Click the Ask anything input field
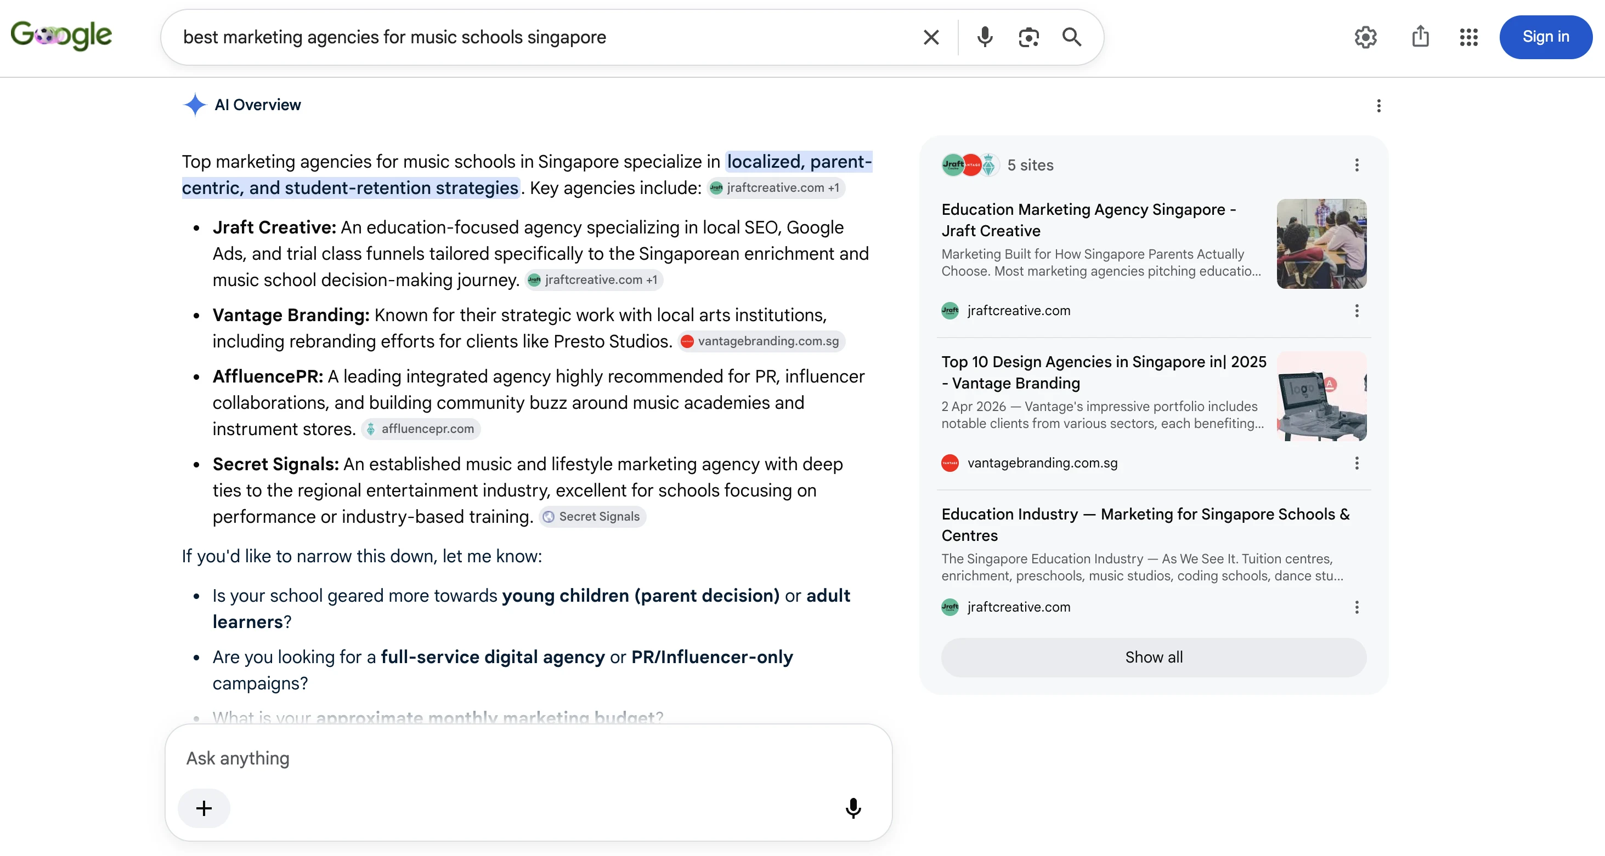 point(528,758)
